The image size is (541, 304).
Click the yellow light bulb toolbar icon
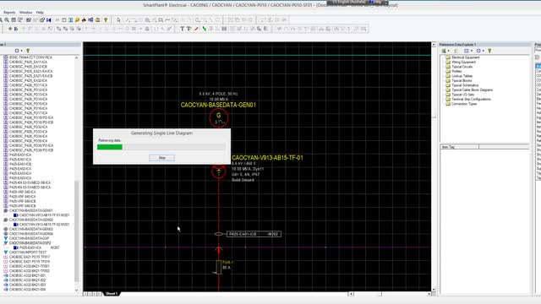click(106, 20)
